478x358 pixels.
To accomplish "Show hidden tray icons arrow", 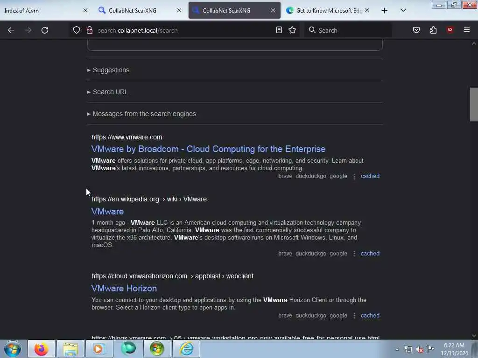I will [397, 349].
